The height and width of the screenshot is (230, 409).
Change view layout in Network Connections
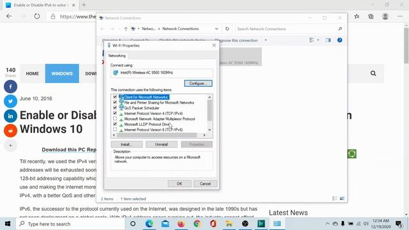coord(312,40)
